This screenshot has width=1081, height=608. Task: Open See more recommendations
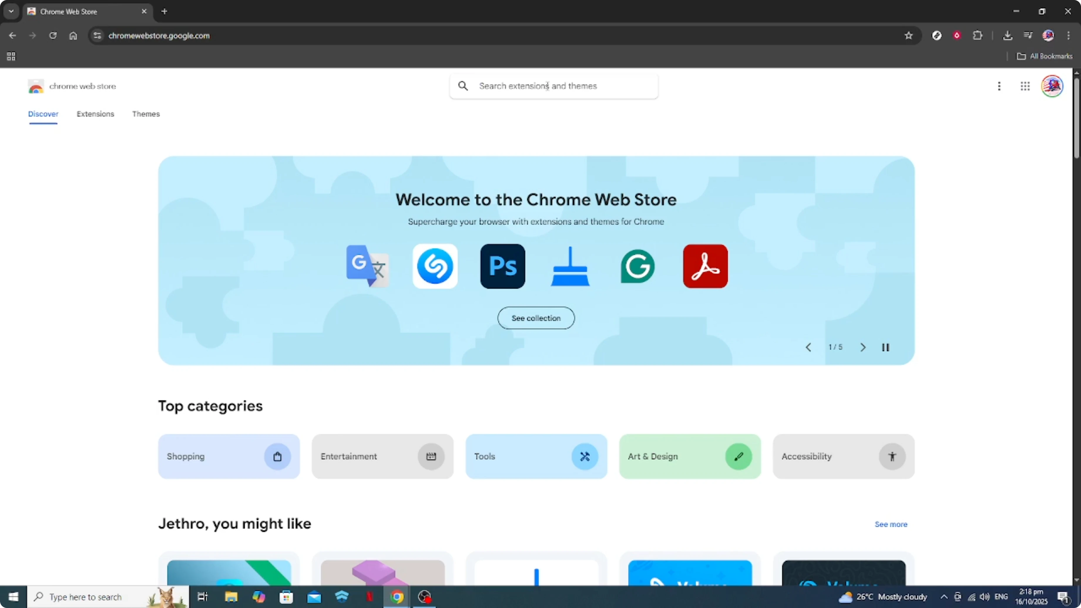click(891, 524)
